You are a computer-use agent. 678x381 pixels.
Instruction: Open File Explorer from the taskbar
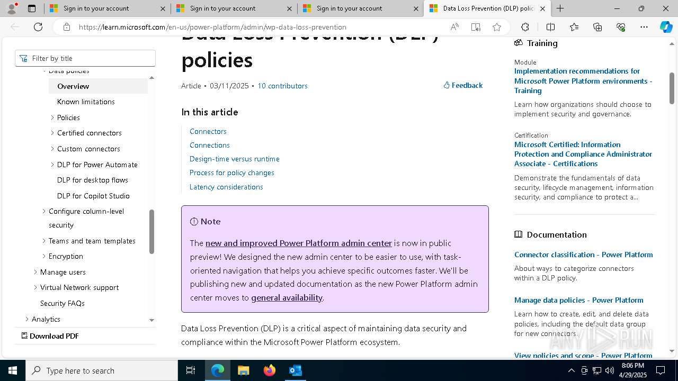pyautogui.click(x=243, y=370)
